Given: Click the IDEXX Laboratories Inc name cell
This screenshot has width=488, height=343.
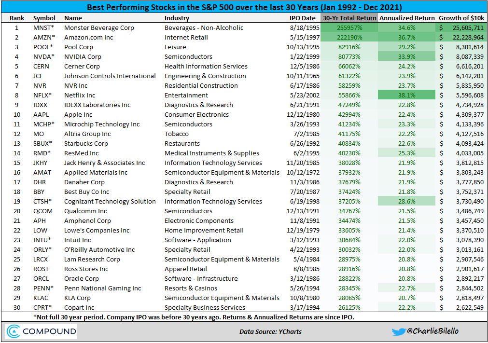Looking at the screenshot, I should [x=98, y=105].
